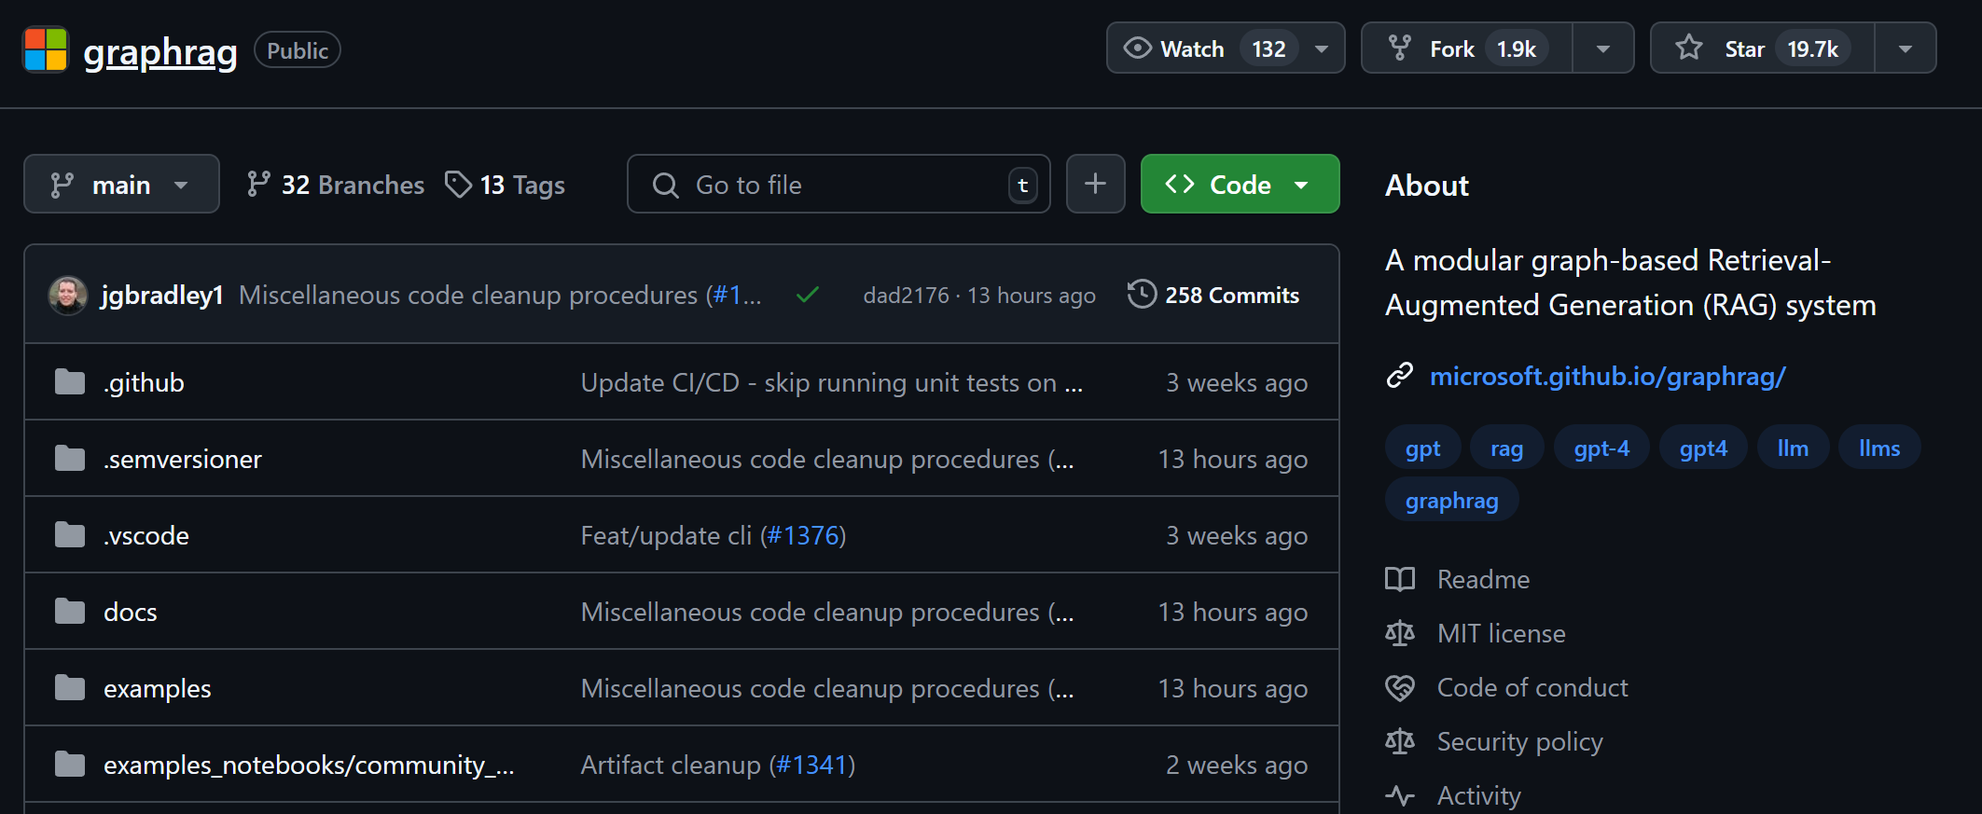Open the .vscode folder
Viewport: 1982px width, 814px height.
[146, 536]
